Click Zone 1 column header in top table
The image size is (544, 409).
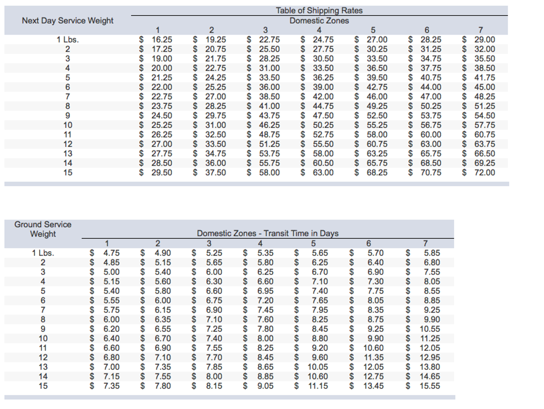coord(158,30)
